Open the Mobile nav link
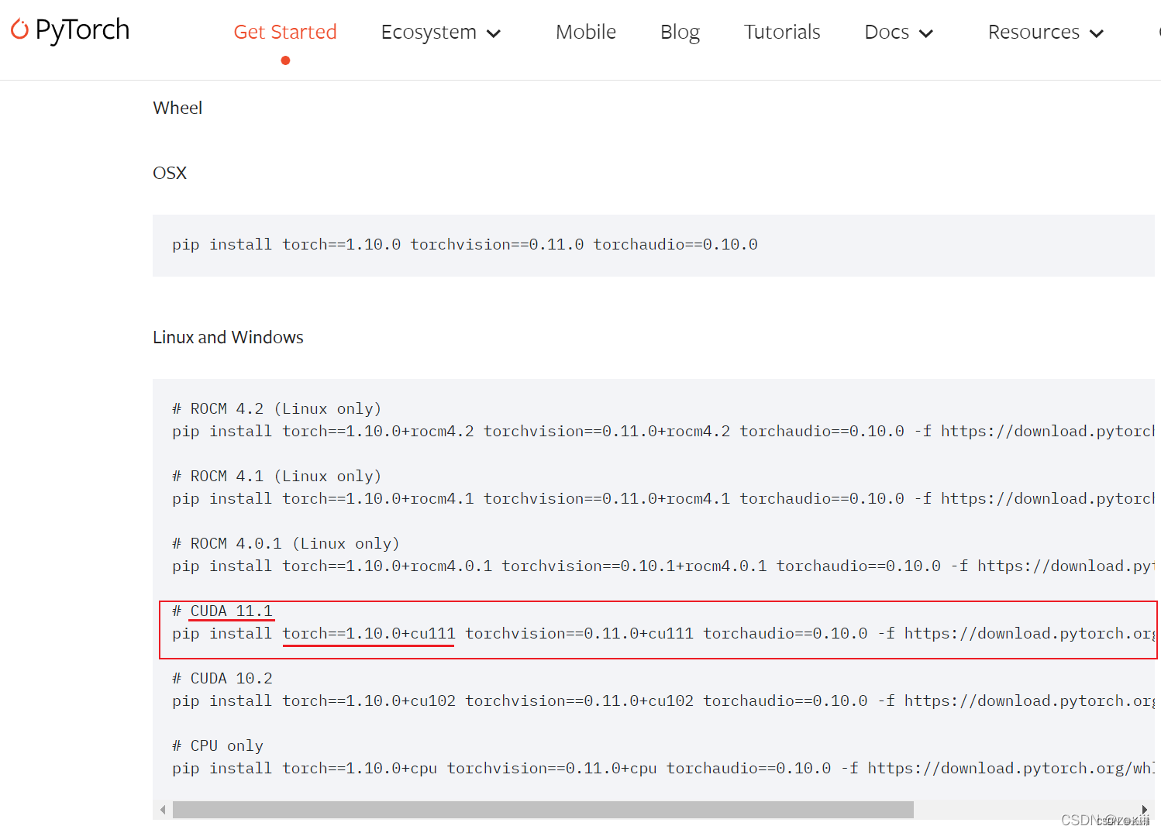 click(x=586, y=32)
